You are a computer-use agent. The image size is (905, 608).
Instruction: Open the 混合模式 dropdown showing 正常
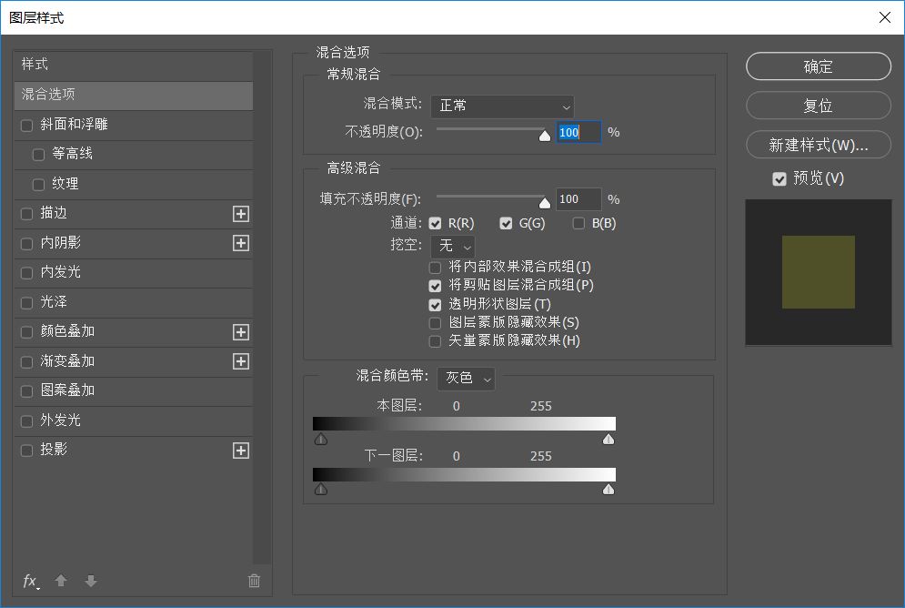[502, 106]
